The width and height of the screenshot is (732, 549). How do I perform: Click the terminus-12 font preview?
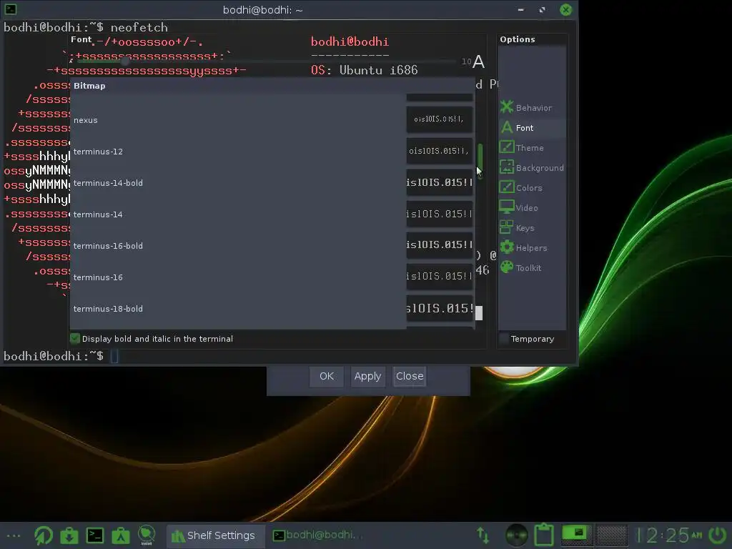point(440,151)
